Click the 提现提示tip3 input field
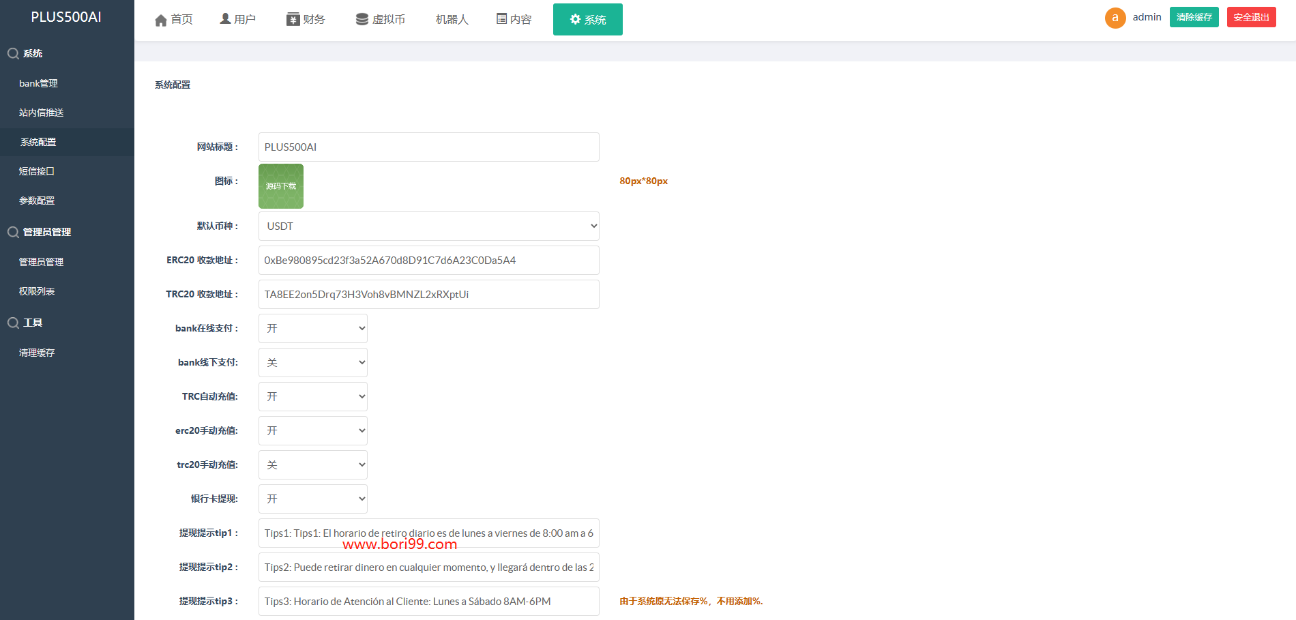1296x620 pixels. pos(429,601)
